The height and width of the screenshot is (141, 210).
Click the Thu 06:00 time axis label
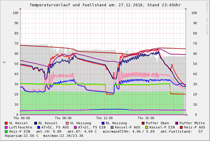coord(63,118)
